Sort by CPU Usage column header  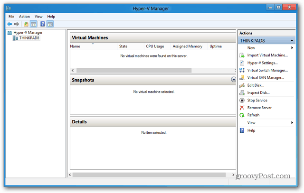[157, 46]
